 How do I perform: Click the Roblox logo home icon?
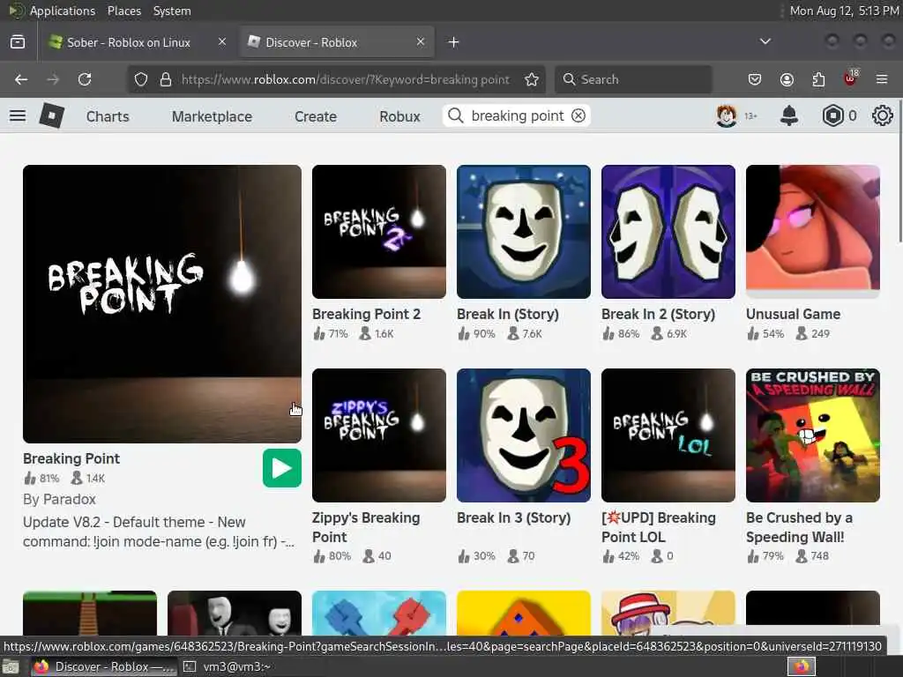click(51, 115)
